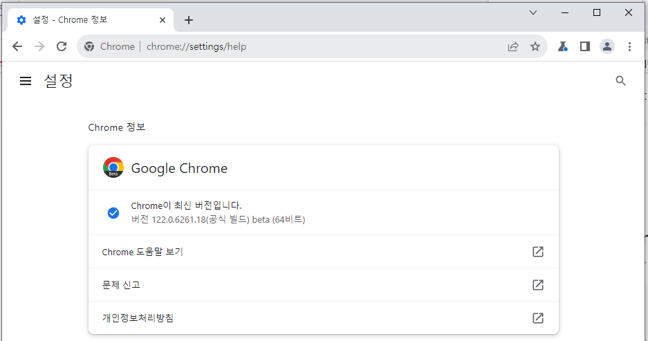Click the Chrome 정보 heading

(117, 127)
